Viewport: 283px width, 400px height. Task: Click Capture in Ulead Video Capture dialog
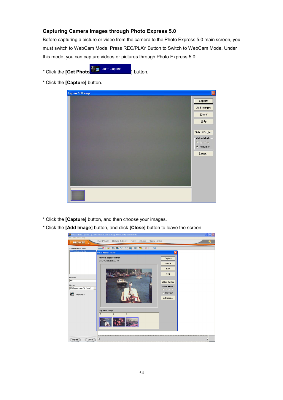(x=168, y=258)
